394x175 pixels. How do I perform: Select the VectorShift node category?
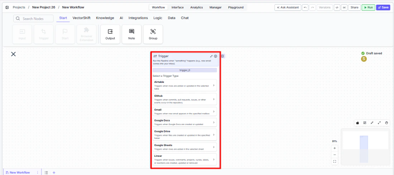pyautogui.click(x=82, y=18)
